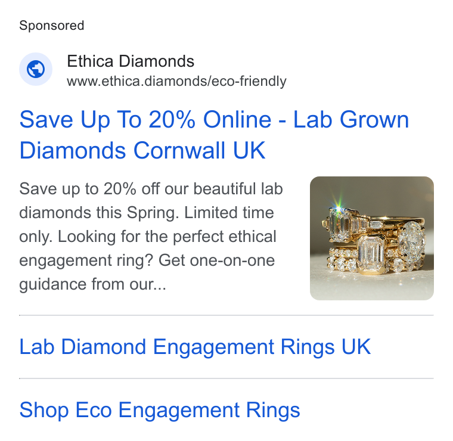Open Lab Diamond Engagement Rings UK sitelink
453x441 pixels.
tap(195, 347)
